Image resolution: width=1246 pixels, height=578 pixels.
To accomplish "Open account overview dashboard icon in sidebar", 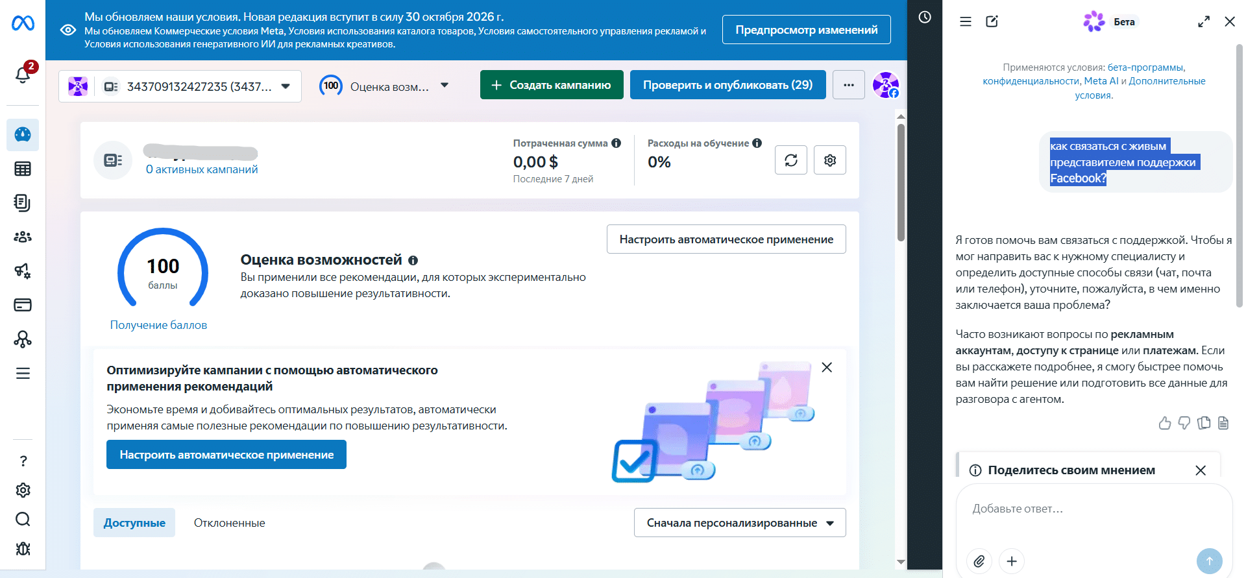I will point(23,135).
